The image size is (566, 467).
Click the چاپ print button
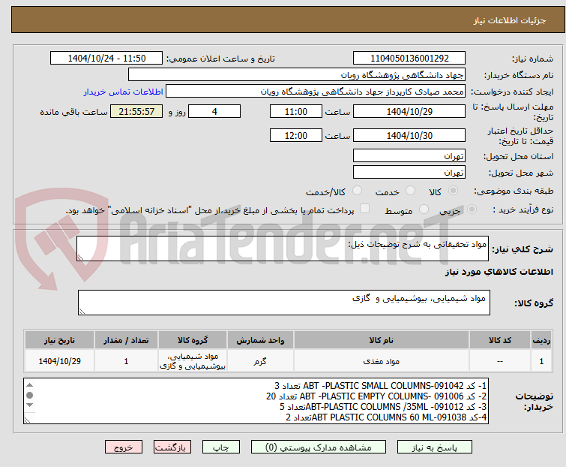click(x=221, y=447)
